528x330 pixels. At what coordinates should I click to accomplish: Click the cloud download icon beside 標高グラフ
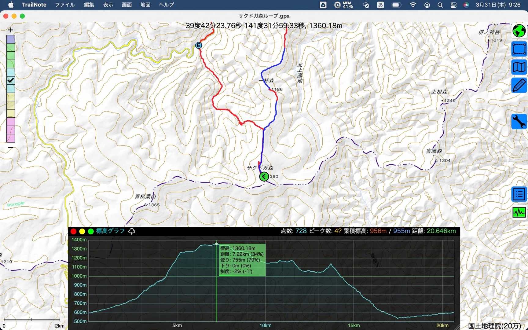coord(132,231)
